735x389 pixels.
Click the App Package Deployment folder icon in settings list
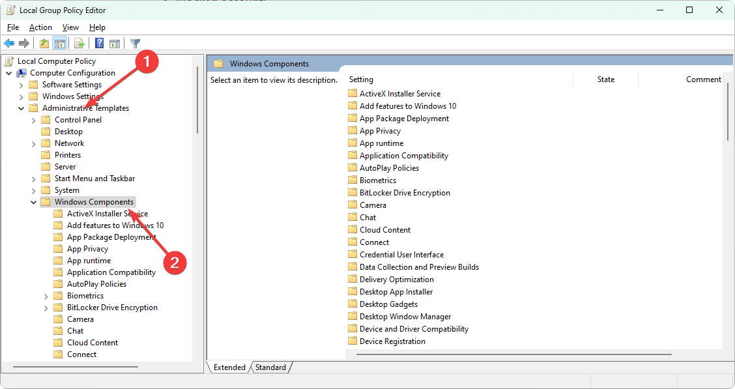(x=353, y=118)
